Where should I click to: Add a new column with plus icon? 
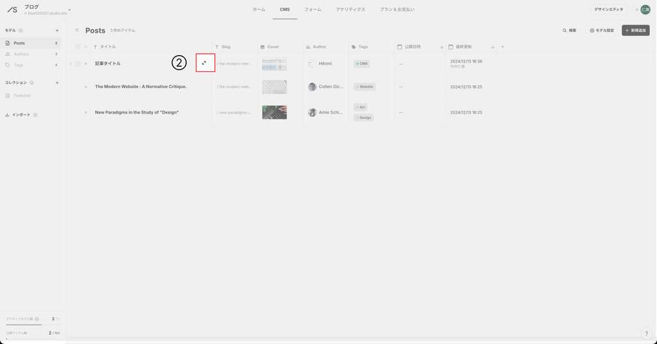[502, 47]
